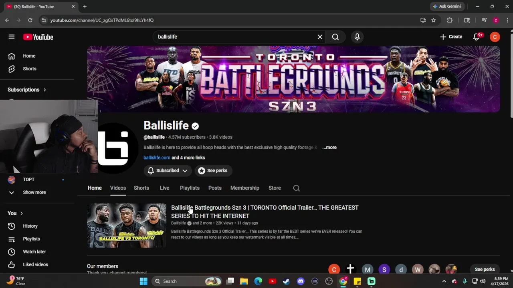Switch to the Posts tab
Viewport: 513px width, 288px height.
click(x=215, y=188)
